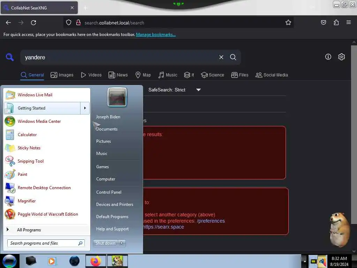The width and height of the screenshot is (357, 268).
Task: Expand All Programs list
Action: click(x=47, y=230)
